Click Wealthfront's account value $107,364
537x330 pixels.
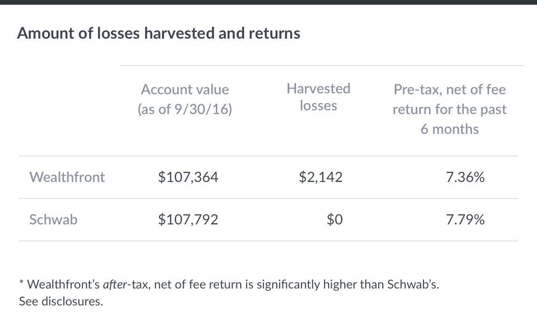pyautogui.click(x=188, y=177)
